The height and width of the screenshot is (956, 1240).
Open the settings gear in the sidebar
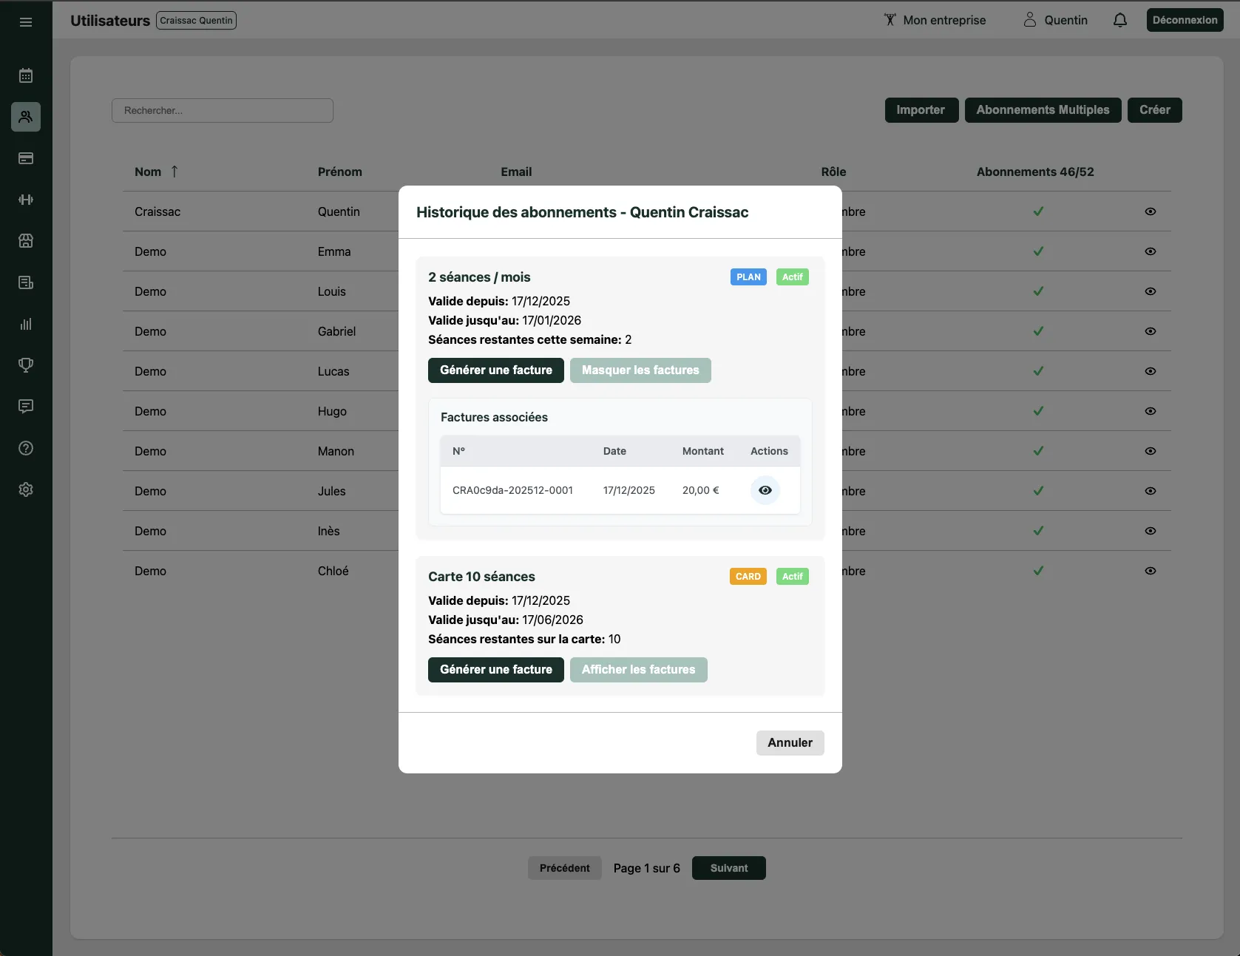(x=26, y=489)
